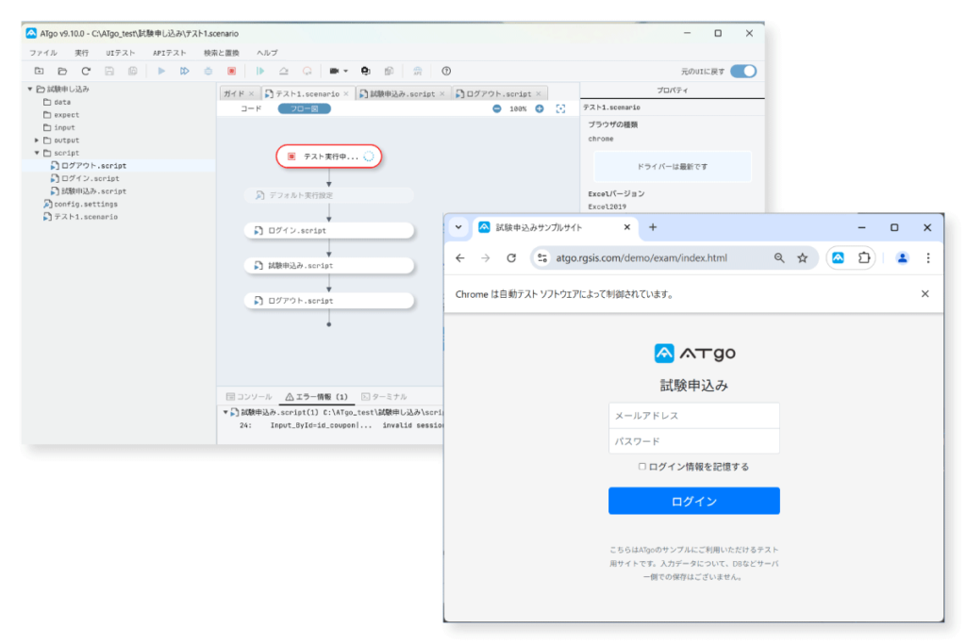Click the API icon in ATgo toolbar
The image size is (966, 644).
tap(418, 72)
